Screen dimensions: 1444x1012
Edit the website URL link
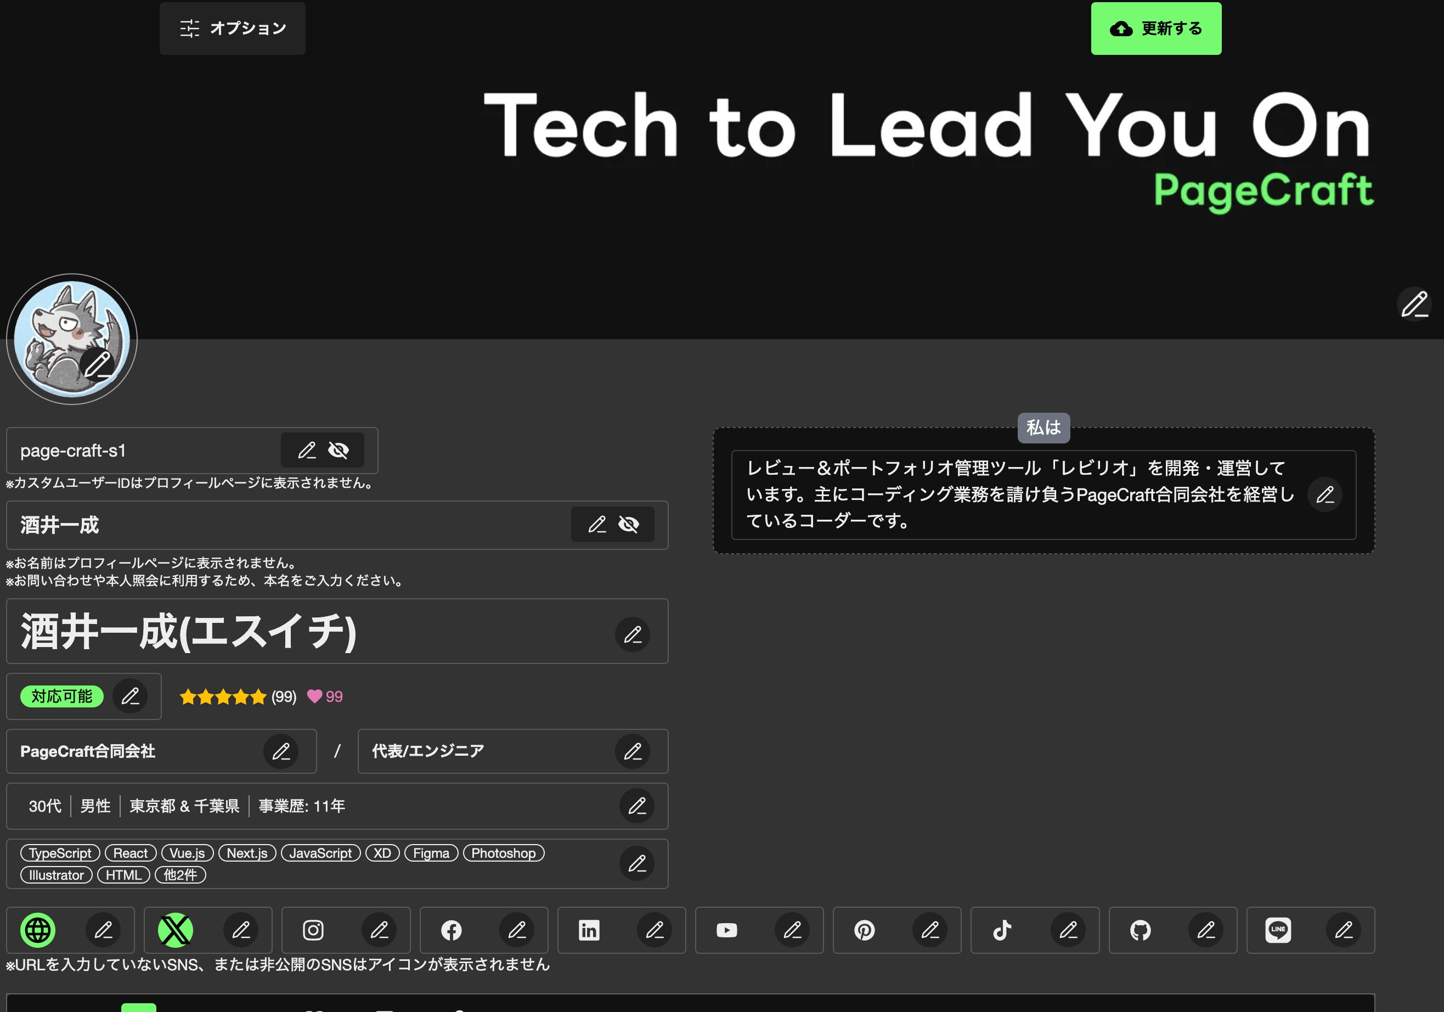tap(103, 930)
